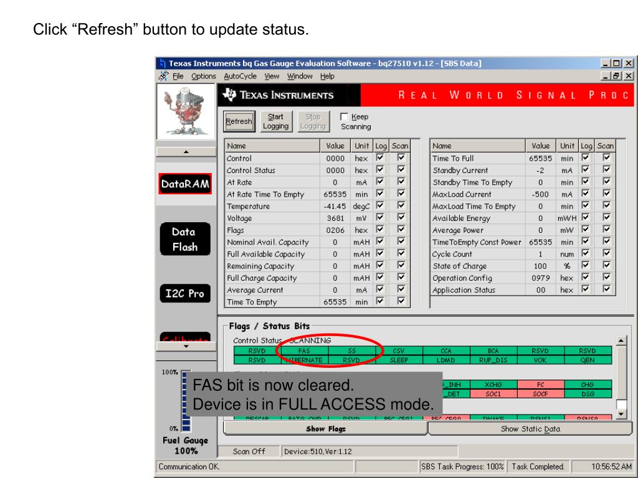Open the I2C Pro sidebar icon
The image size is (638, 478).
[x=185, y=293]
